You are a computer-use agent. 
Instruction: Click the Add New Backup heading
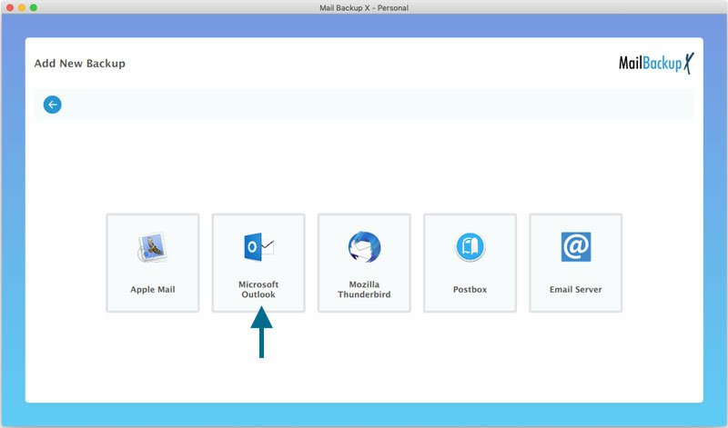pos(80,64)
